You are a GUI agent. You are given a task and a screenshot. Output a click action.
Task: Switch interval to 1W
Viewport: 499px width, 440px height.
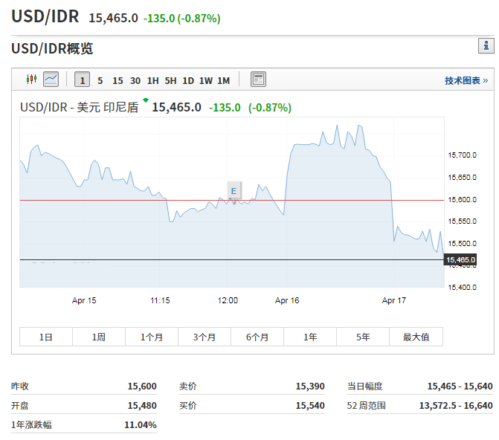pyautogui.click(x=205, y=80)
